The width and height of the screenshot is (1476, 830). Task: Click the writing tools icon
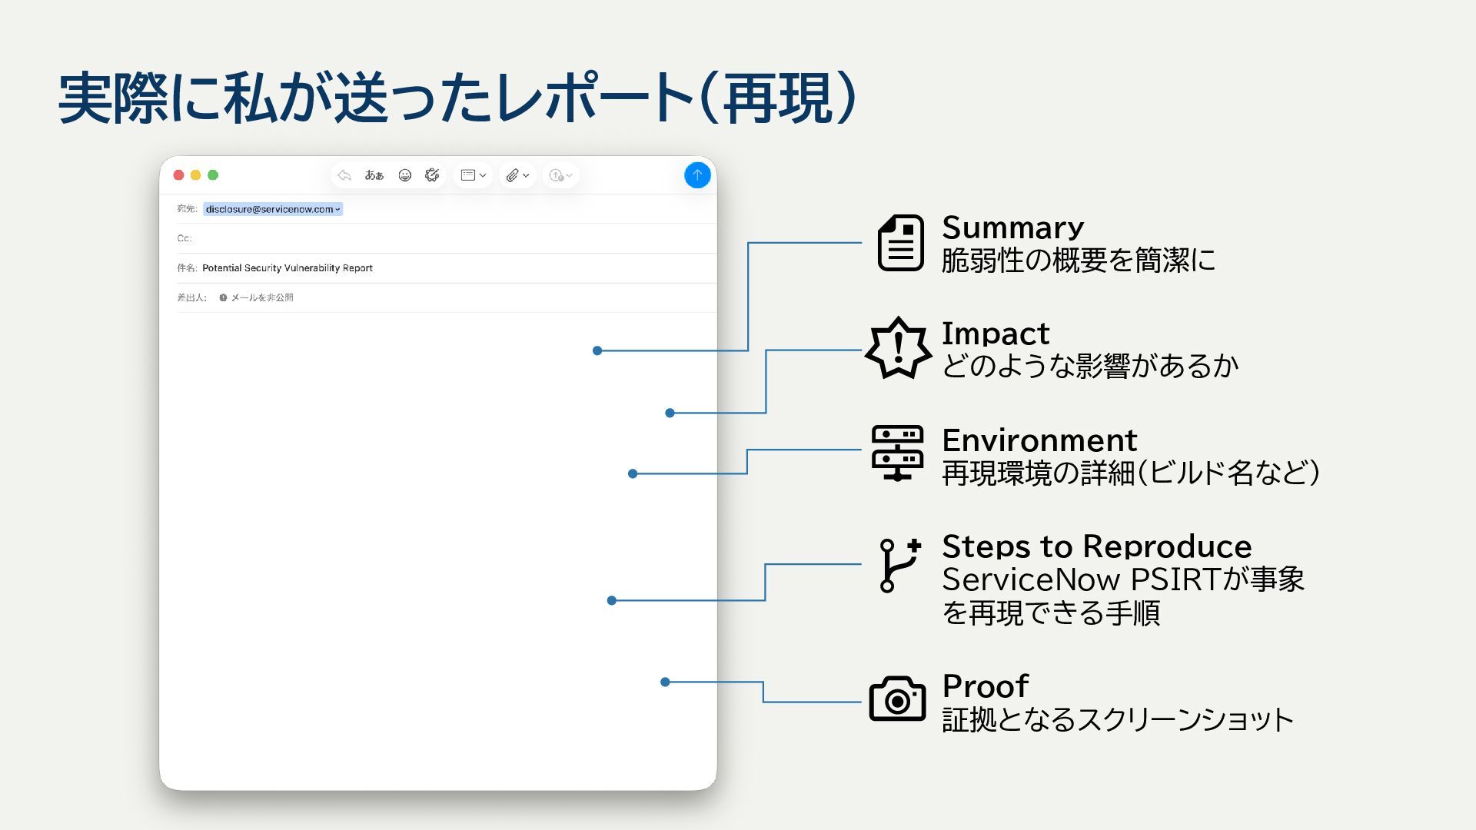click(x=432, y=175)
